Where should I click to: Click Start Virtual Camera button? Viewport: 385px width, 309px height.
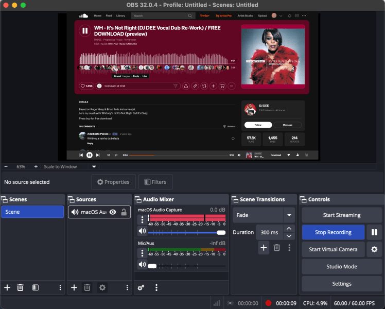[333, 249]
